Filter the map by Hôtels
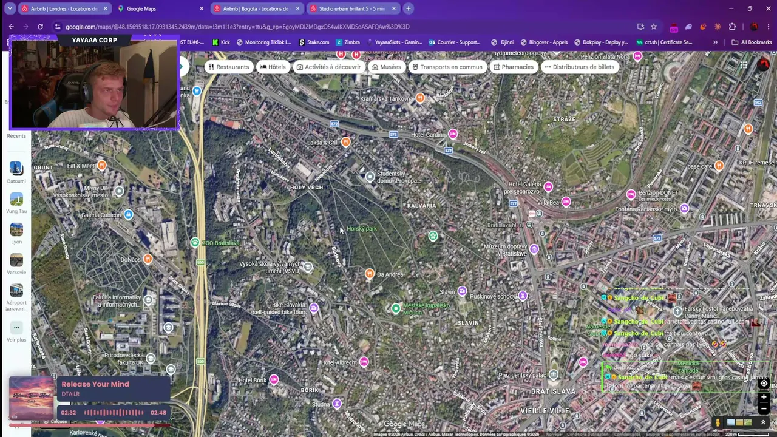The image size is (777, 437). pos(273,67)
